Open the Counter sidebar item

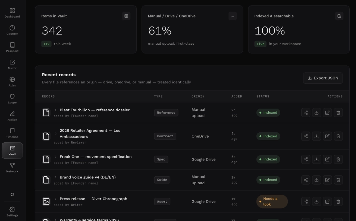tap(12, 30)
